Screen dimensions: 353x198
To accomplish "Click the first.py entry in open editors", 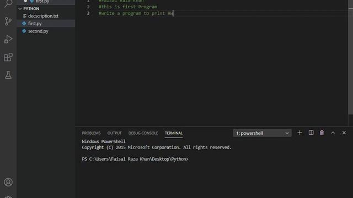I will pyautogui.click(x=46, y=2).
